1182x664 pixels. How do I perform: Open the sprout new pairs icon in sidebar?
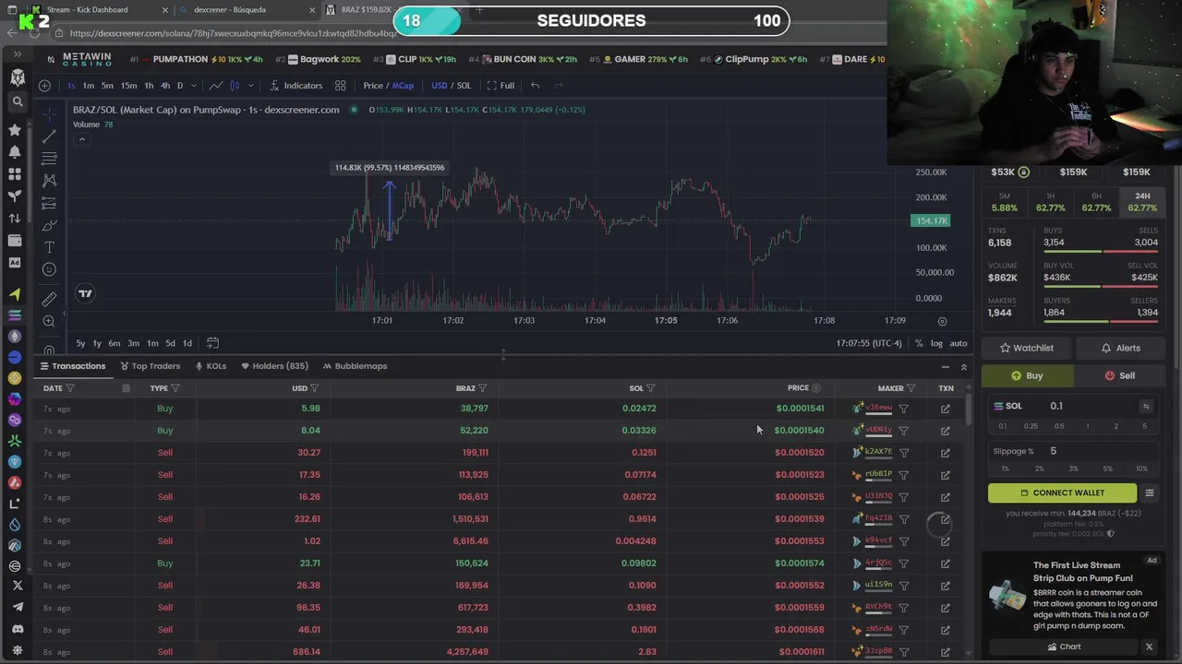tap(15, 196)
